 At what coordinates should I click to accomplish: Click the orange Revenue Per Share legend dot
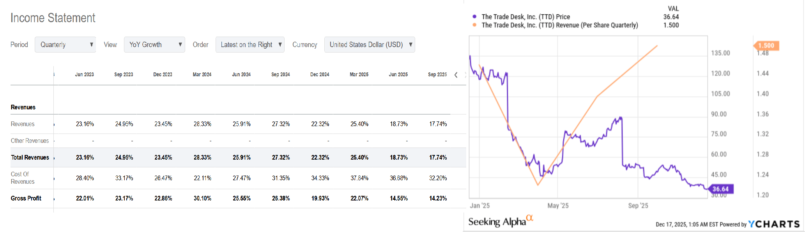click(x=474, y=25)
